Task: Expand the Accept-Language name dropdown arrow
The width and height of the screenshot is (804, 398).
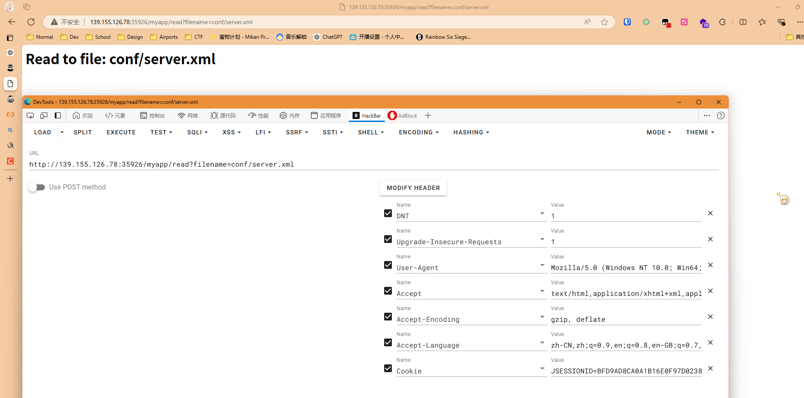Action: click(x=542, y=343)
